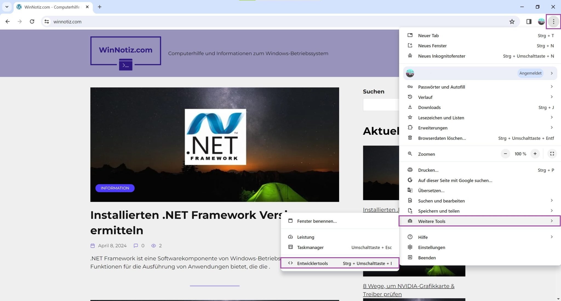
Task: Decrease zoom with the minus control
Action: point(505,154)
